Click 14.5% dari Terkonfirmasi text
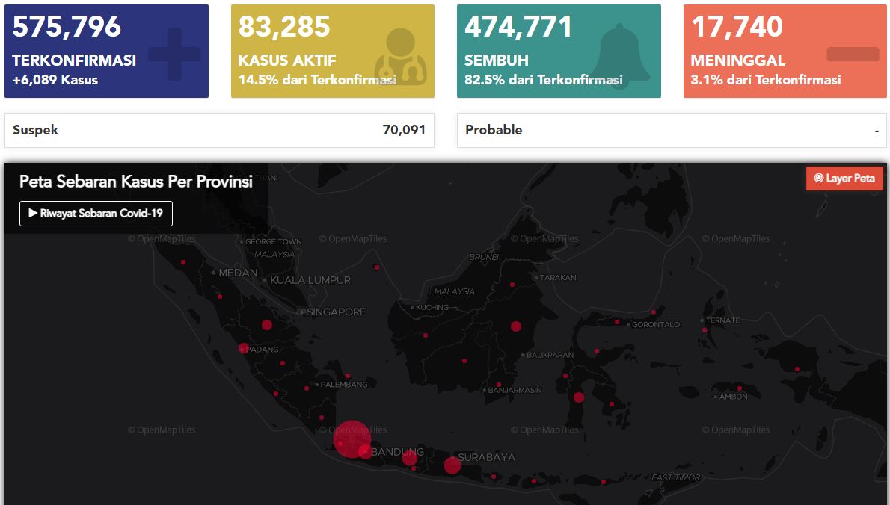The height and width of the screenshot is (505, 890). coord(316,80)
